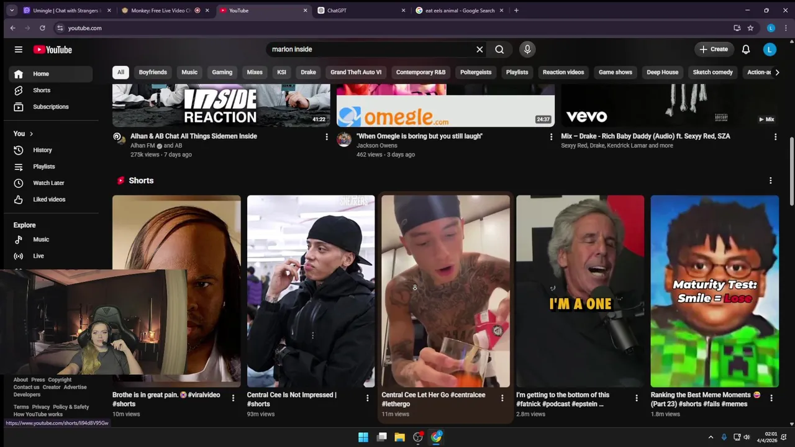This screenshot has width=795, height=447.
Task: Select the Boyfriends filter chip
Action: [x=153, y=72]
